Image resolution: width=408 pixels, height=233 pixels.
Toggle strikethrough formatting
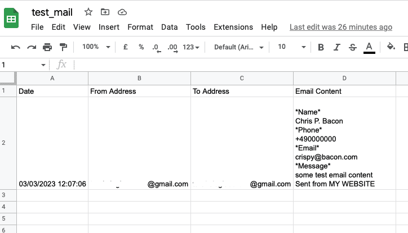pos(353,47)
